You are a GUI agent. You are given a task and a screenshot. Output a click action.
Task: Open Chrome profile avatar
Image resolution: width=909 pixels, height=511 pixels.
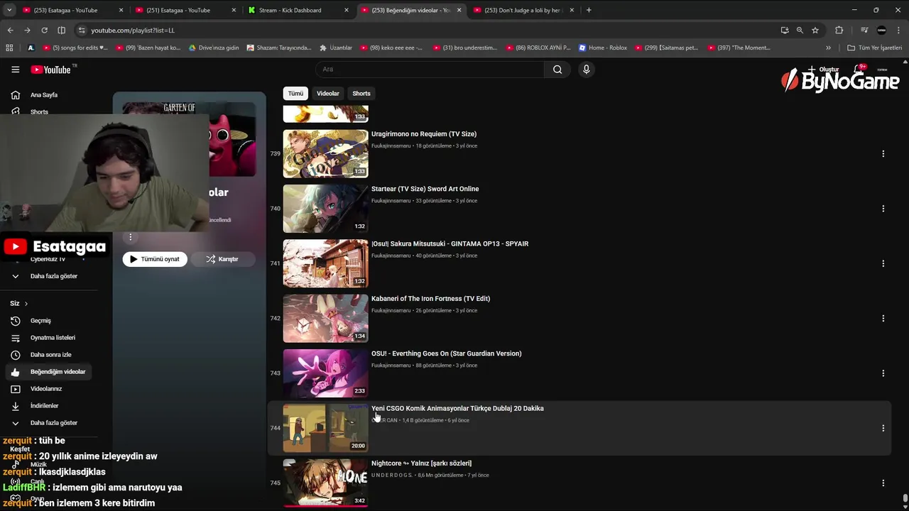pyautogui.click(x=881, y=31)
